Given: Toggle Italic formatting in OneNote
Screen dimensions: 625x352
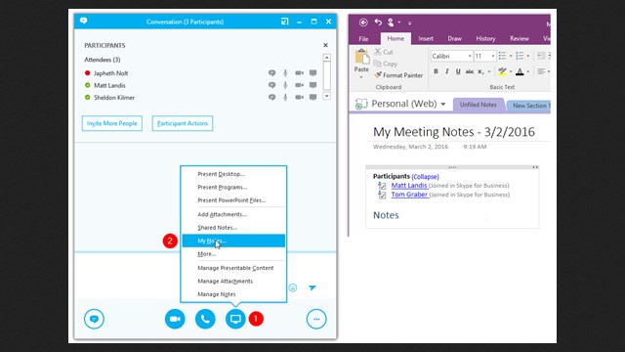Looking at the screenshot, I should pos(447,71).
